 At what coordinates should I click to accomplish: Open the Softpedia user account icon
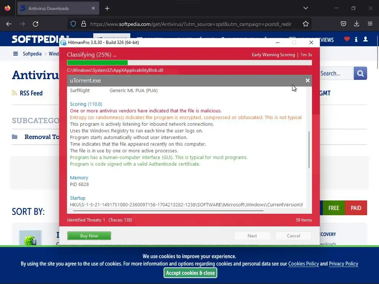pos(365,39)
